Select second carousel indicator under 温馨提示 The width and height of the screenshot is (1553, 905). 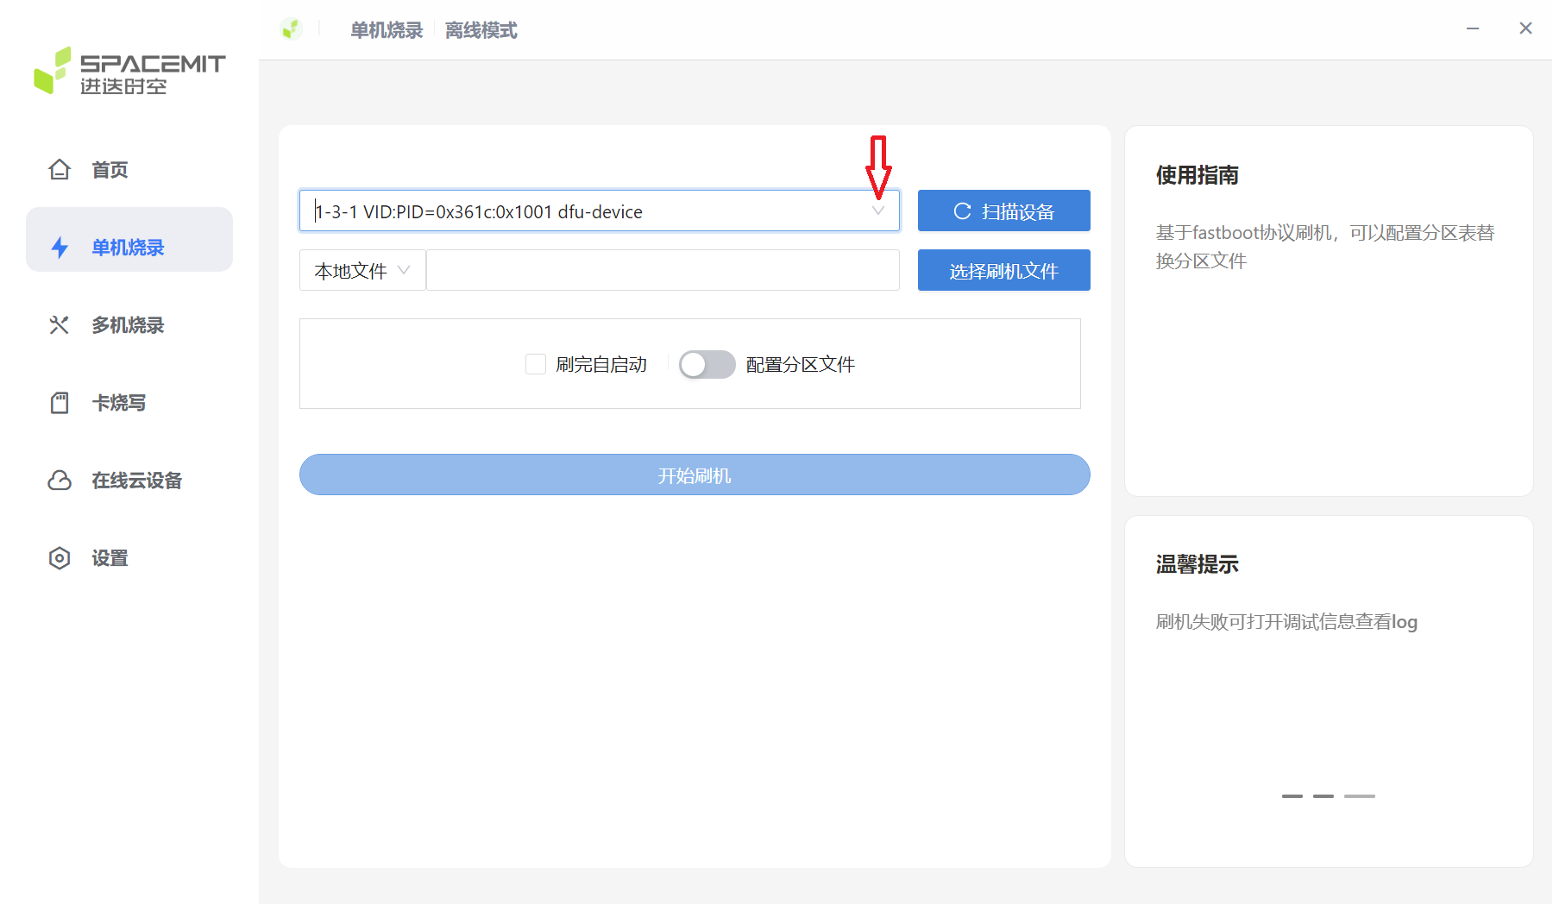click(1324, 795)
